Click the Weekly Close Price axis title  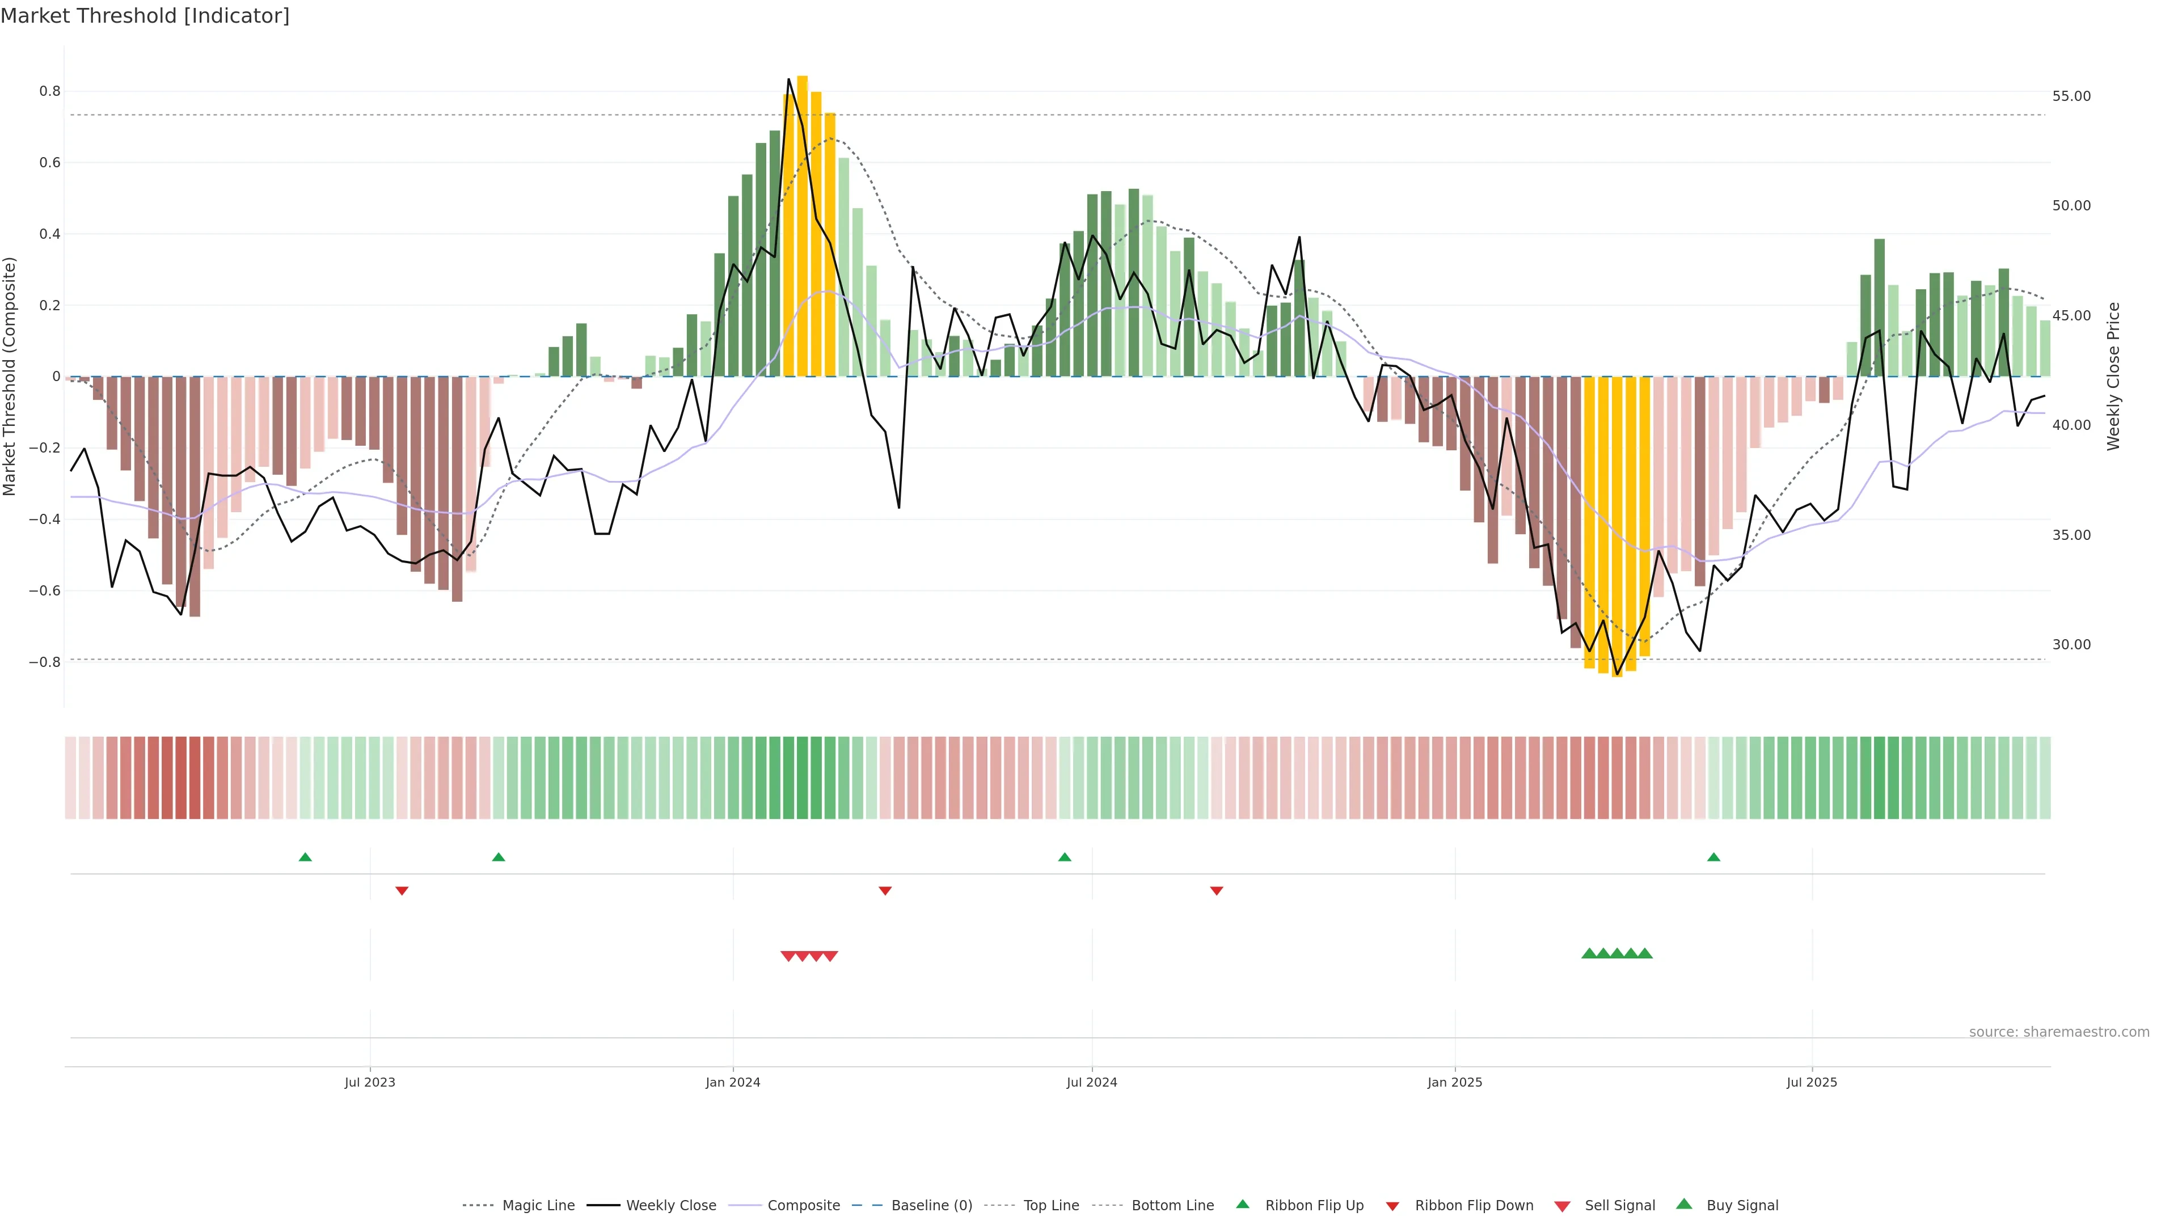pyautogui.click(x=2113, y=376)
